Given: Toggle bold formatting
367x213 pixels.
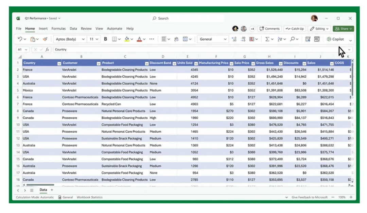Looking at the screenshot, I should (x=105, y=39).
